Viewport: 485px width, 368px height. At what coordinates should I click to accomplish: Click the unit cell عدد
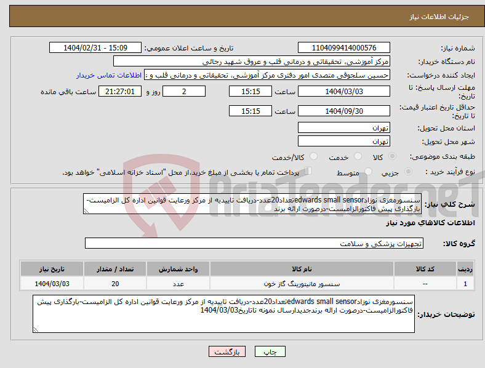(x=178, y=284)
